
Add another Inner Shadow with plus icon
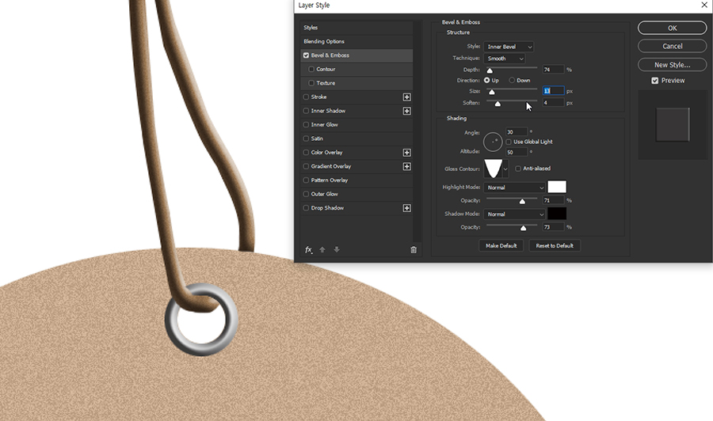[x=407, y=111]
